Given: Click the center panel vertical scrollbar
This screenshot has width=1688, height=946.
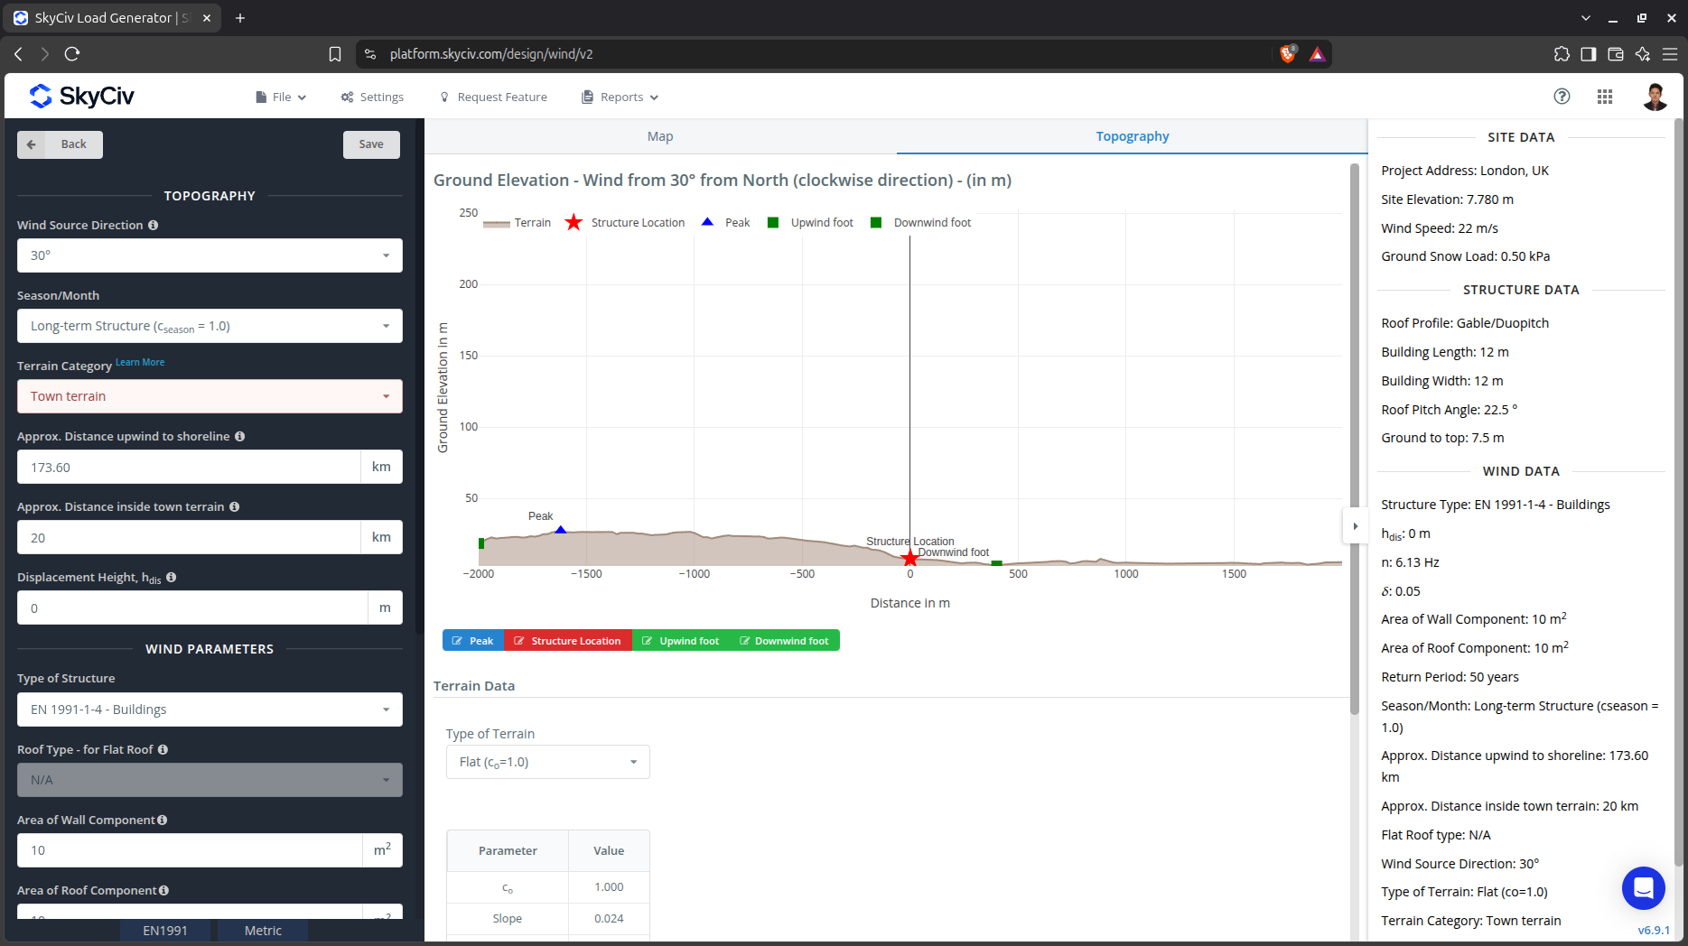Looking at the screenshot, I should 1355,438.
